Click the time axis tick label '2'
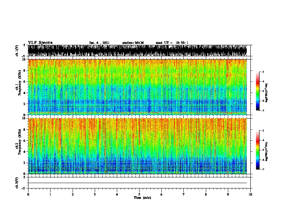The width and height of the screenshot is (282, 218). pyautogui.click(x=73, y=194)
